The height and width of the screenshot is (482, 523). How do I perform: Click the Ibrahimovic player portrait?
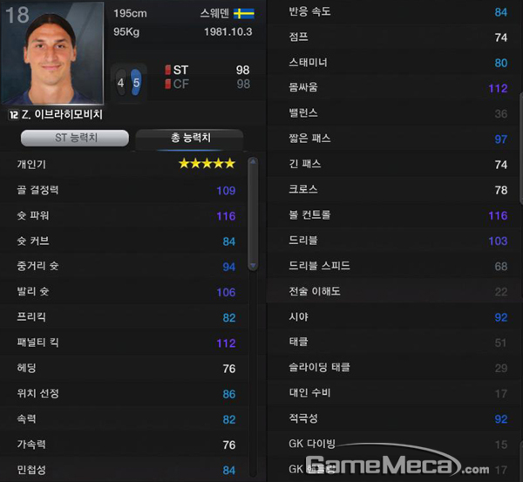(x=52, y=53)
